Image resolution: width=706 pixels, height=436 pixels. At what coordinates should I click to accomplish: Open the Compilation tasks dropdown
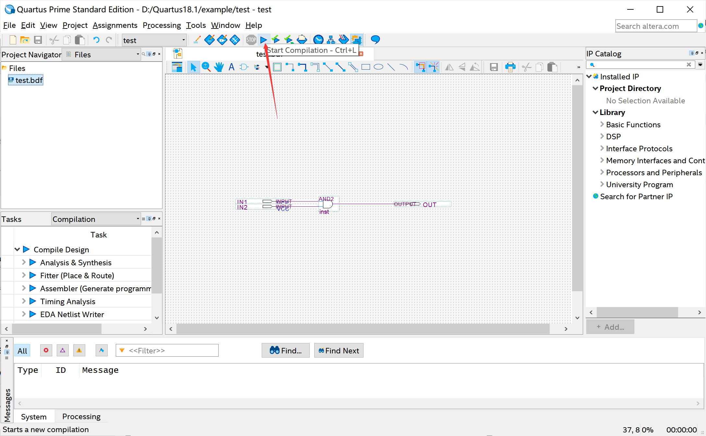pyautogui.click(x=96, y=219)
